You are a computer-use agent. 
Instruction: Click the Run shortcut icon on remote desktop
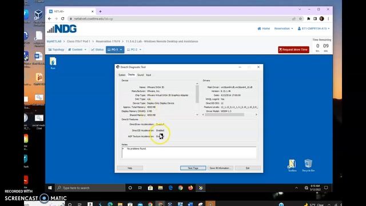point(53,64)
